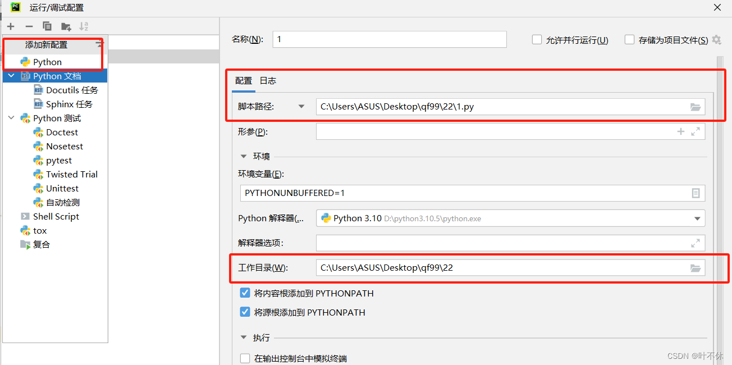Create a new folder using the folder-plus icon
This screenshot has height=365, width=732.
(x=66, y=26)
